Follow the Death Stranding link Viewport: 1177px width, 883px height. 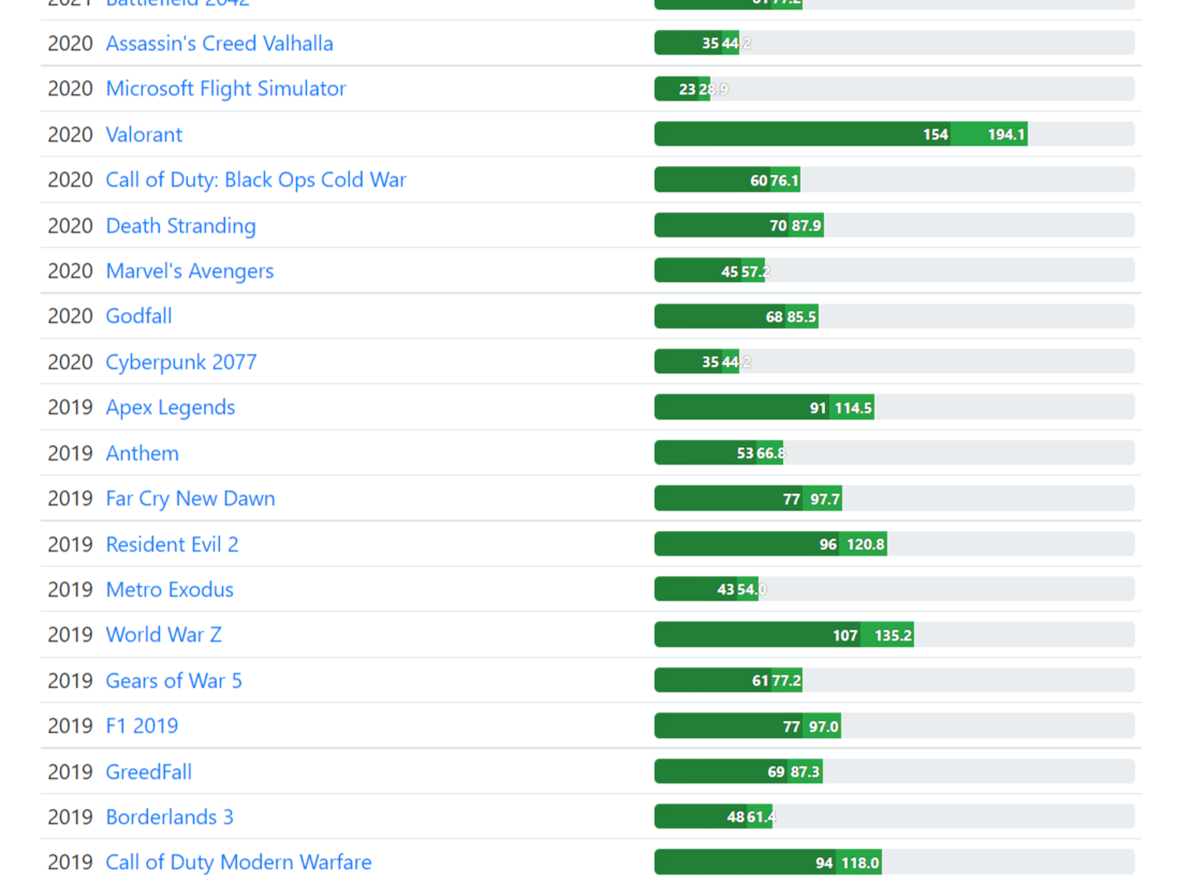coord(181,225)
